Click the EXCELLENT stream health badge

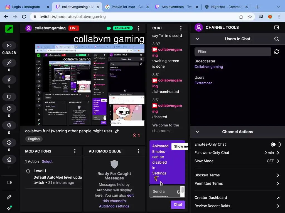coord(122,28)
